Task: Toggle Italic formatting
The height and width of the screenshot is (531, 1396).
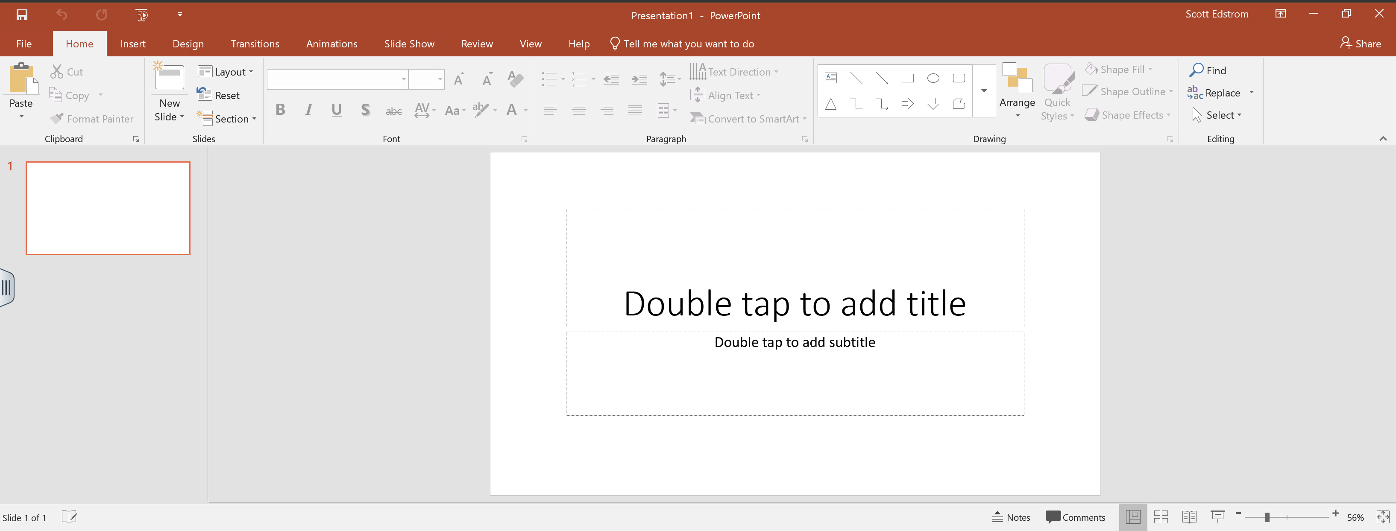Action: click(308, 110)
